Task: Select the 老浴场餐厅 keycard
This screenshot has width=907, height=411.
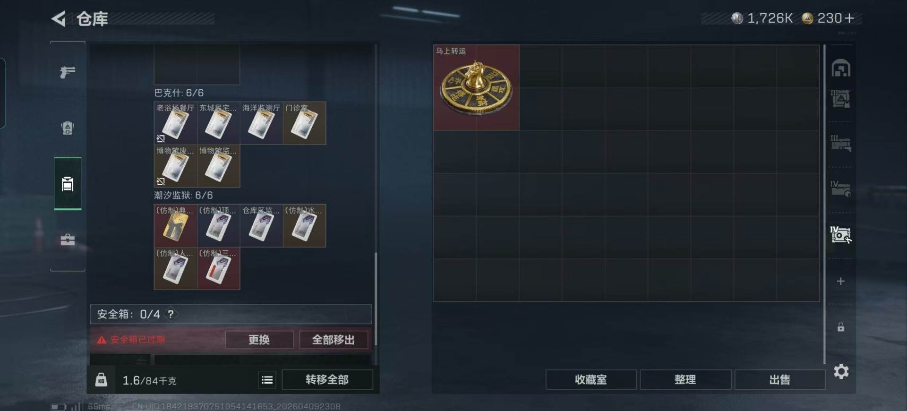Action: [x=175, y=123]
